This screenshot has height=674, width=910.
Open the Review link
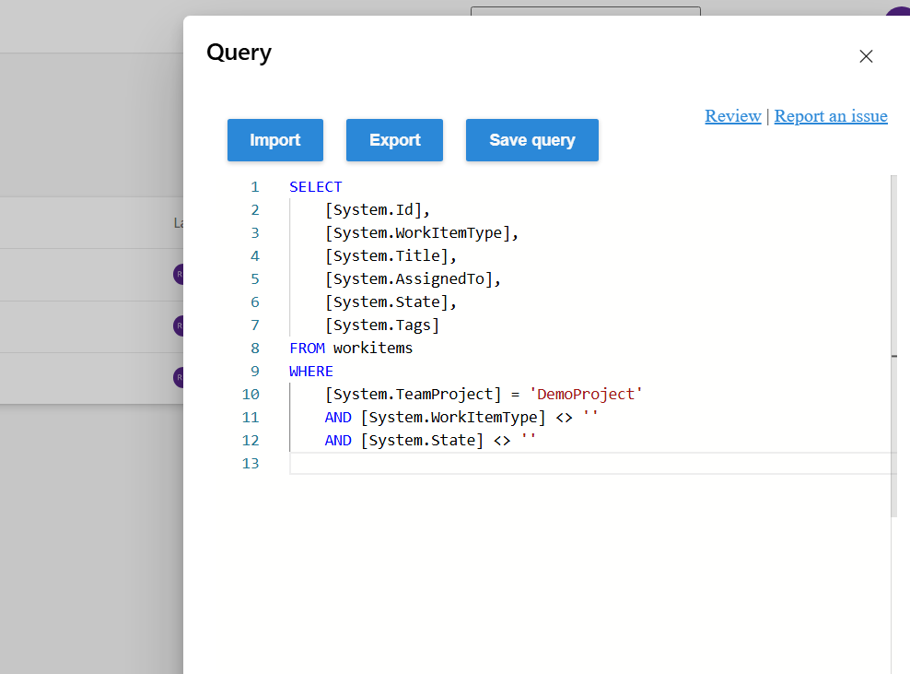(x=732, y=116)
